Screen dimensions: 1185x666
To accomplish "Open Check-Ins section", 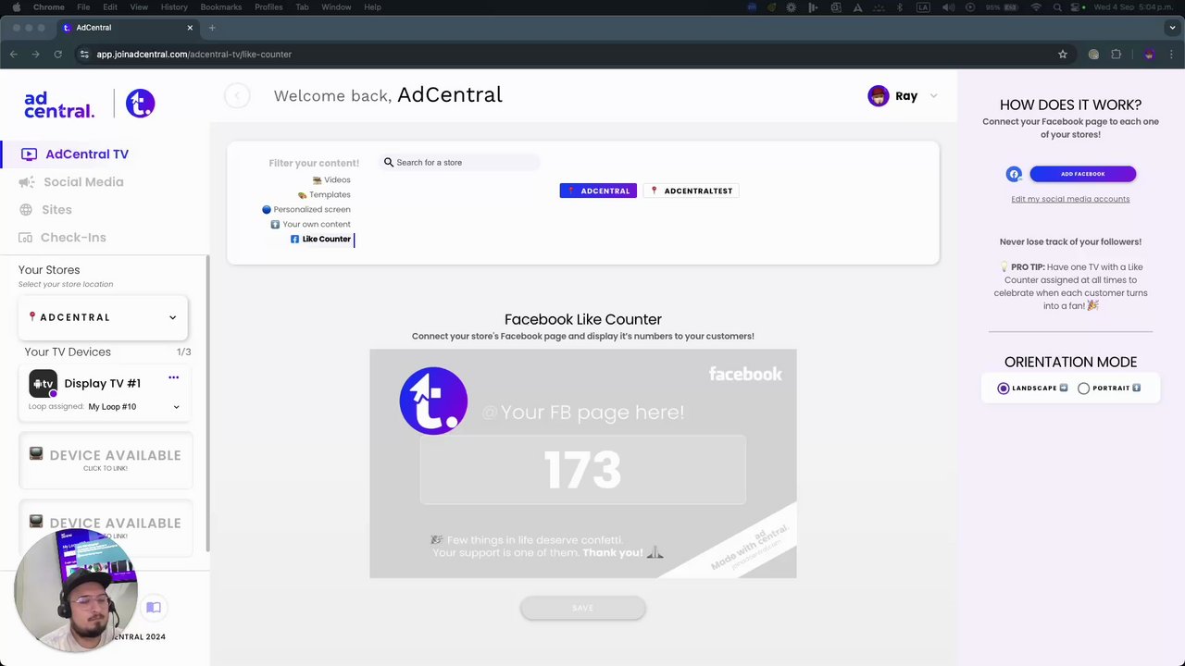I will point(73,238).
